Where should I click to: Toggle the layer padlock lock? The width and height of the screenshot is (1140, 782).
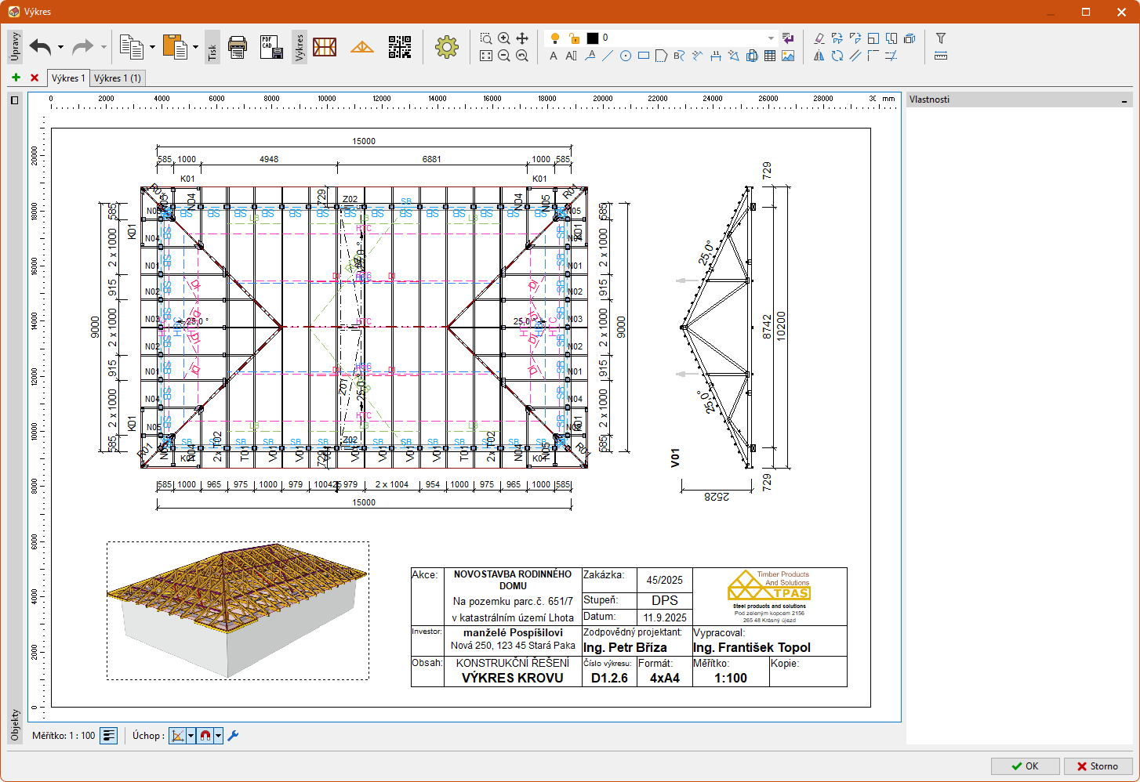574,38
